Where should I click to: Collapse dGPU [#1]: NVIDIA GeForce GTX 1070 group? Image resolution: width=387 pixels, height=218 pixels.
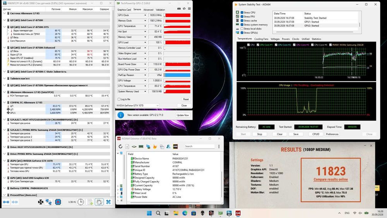point(4,161)
